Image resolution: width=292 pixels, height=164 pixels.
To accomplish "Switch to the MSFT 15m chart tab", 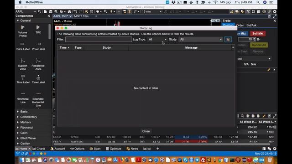I will click(x=81, y=16).
